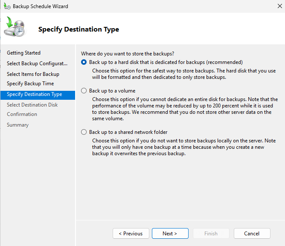This screenshot has width=285, height=246.
Task: Choose the Back up to a volume option
Action: pyautogui.click(x=84, y=91)
